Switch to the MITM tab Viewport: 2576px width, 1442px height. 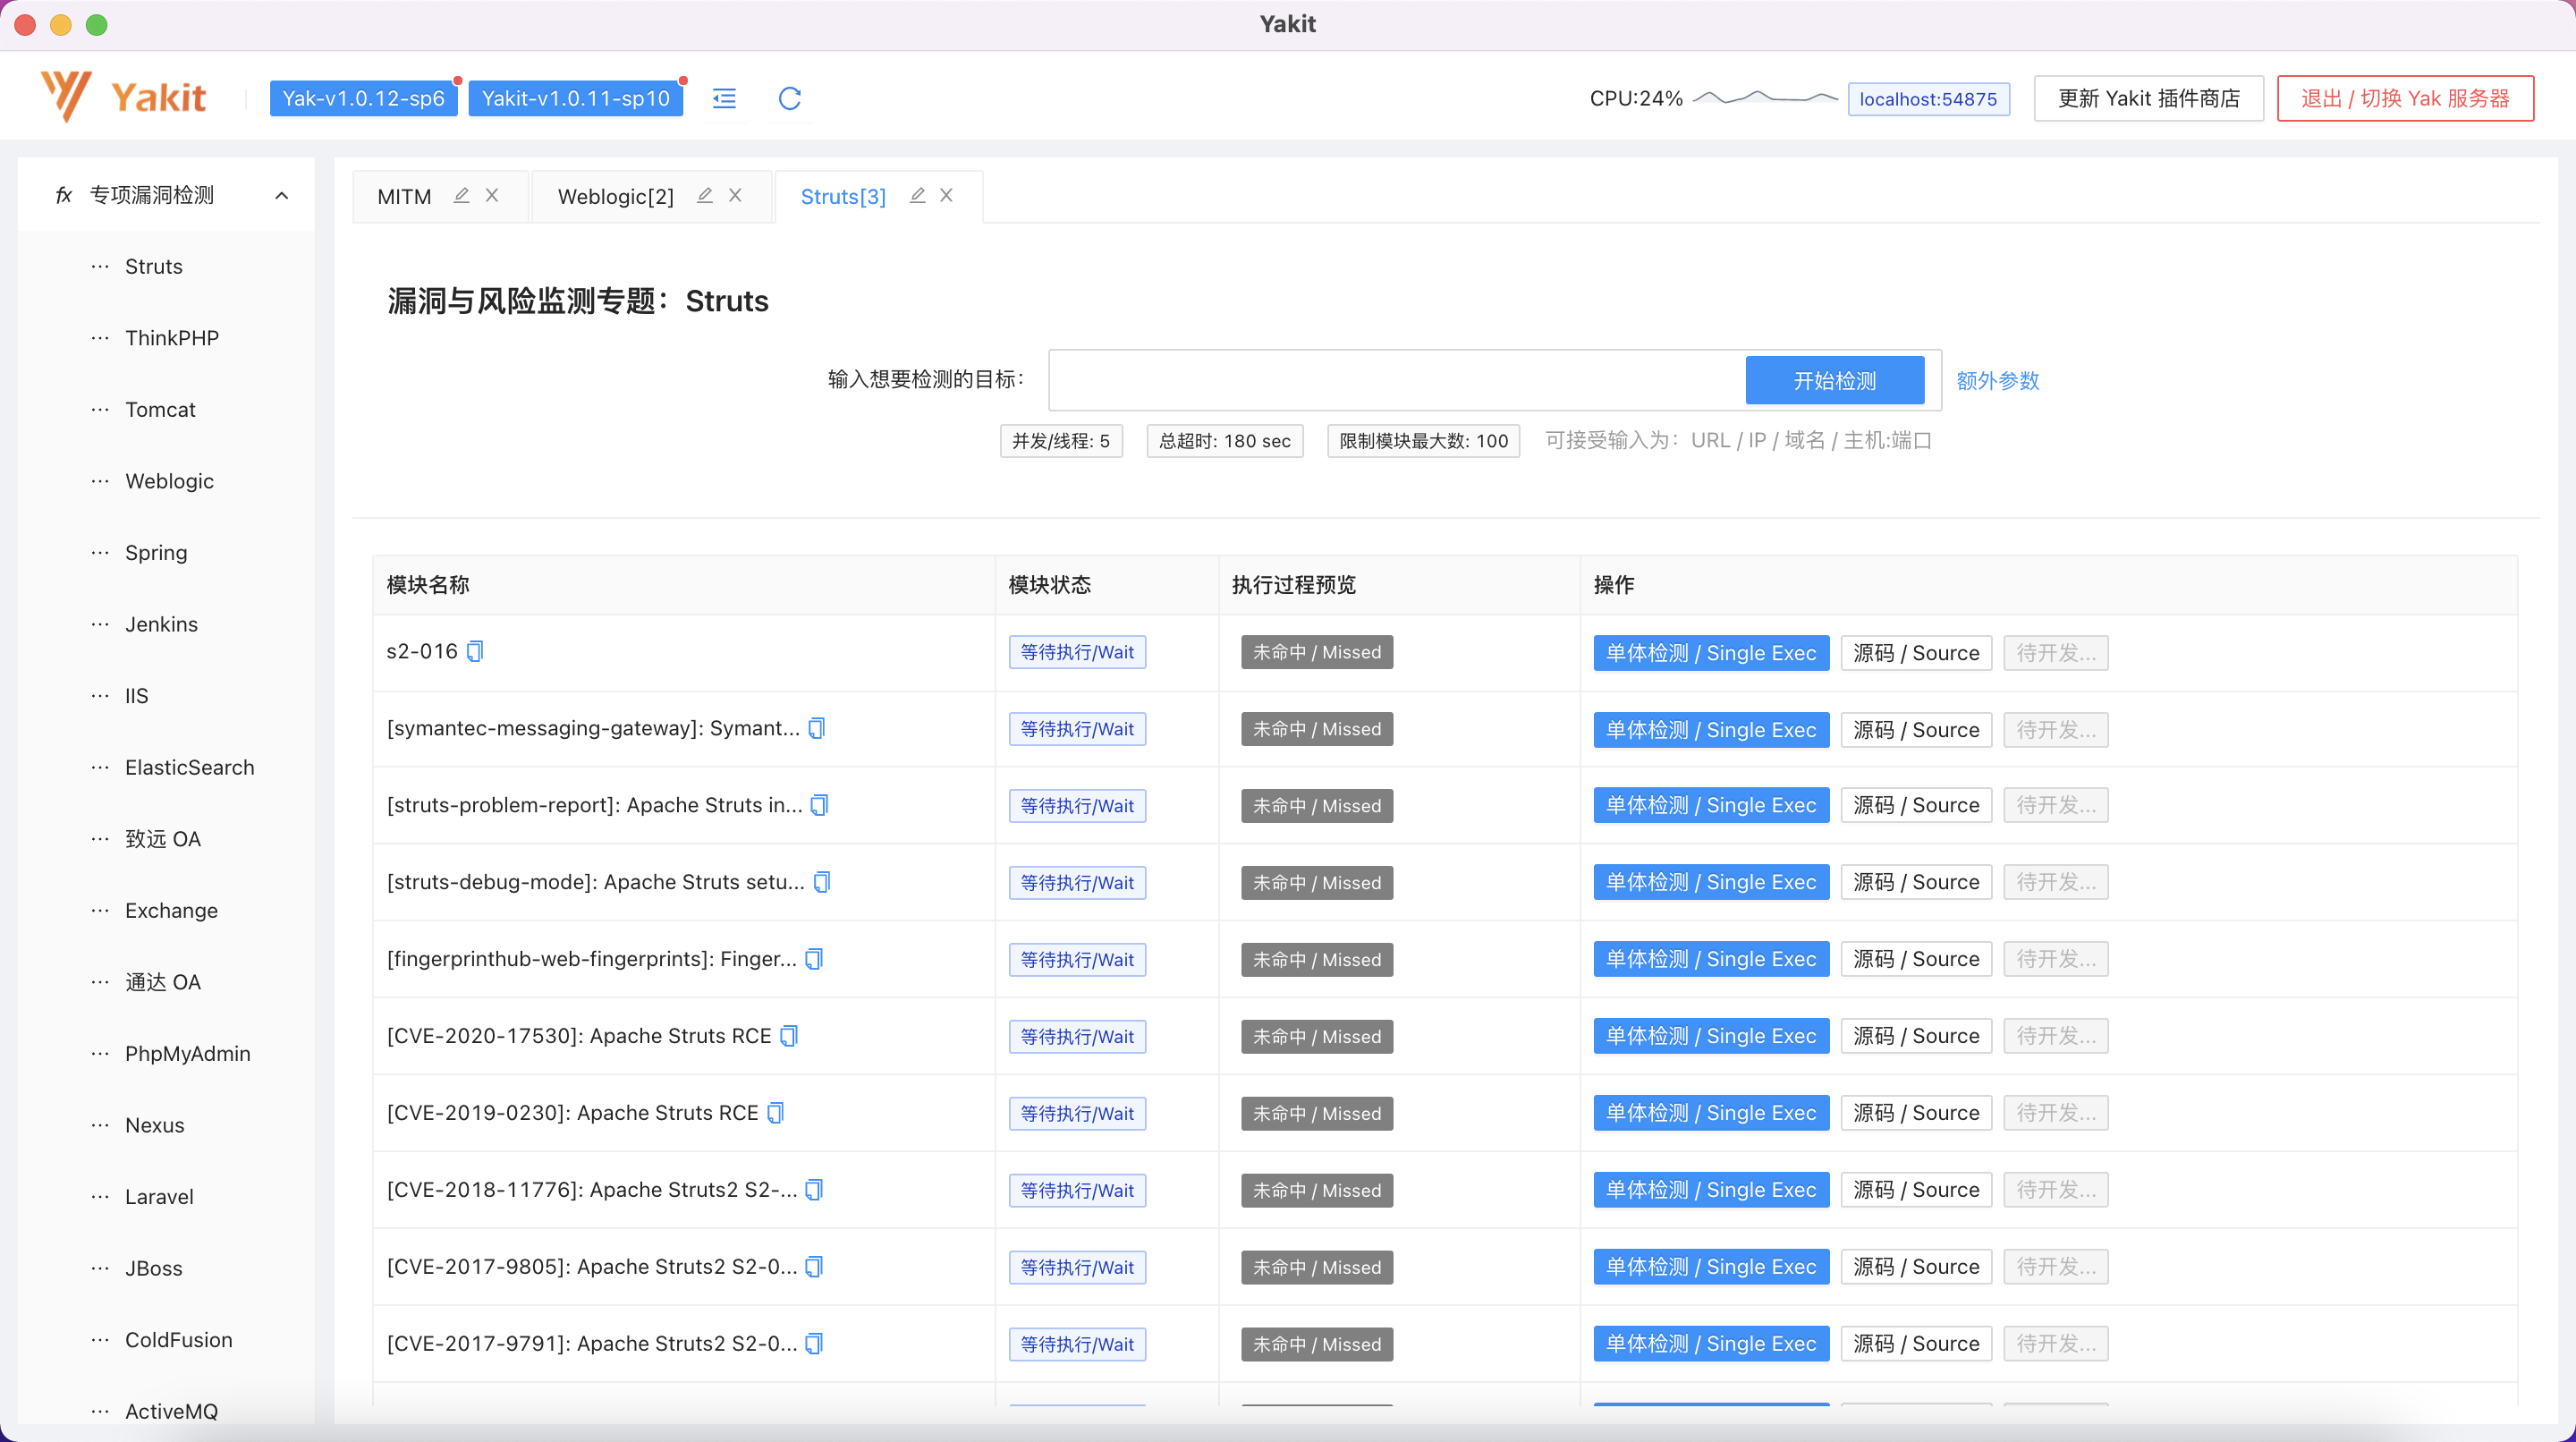(x=404, y=196)
